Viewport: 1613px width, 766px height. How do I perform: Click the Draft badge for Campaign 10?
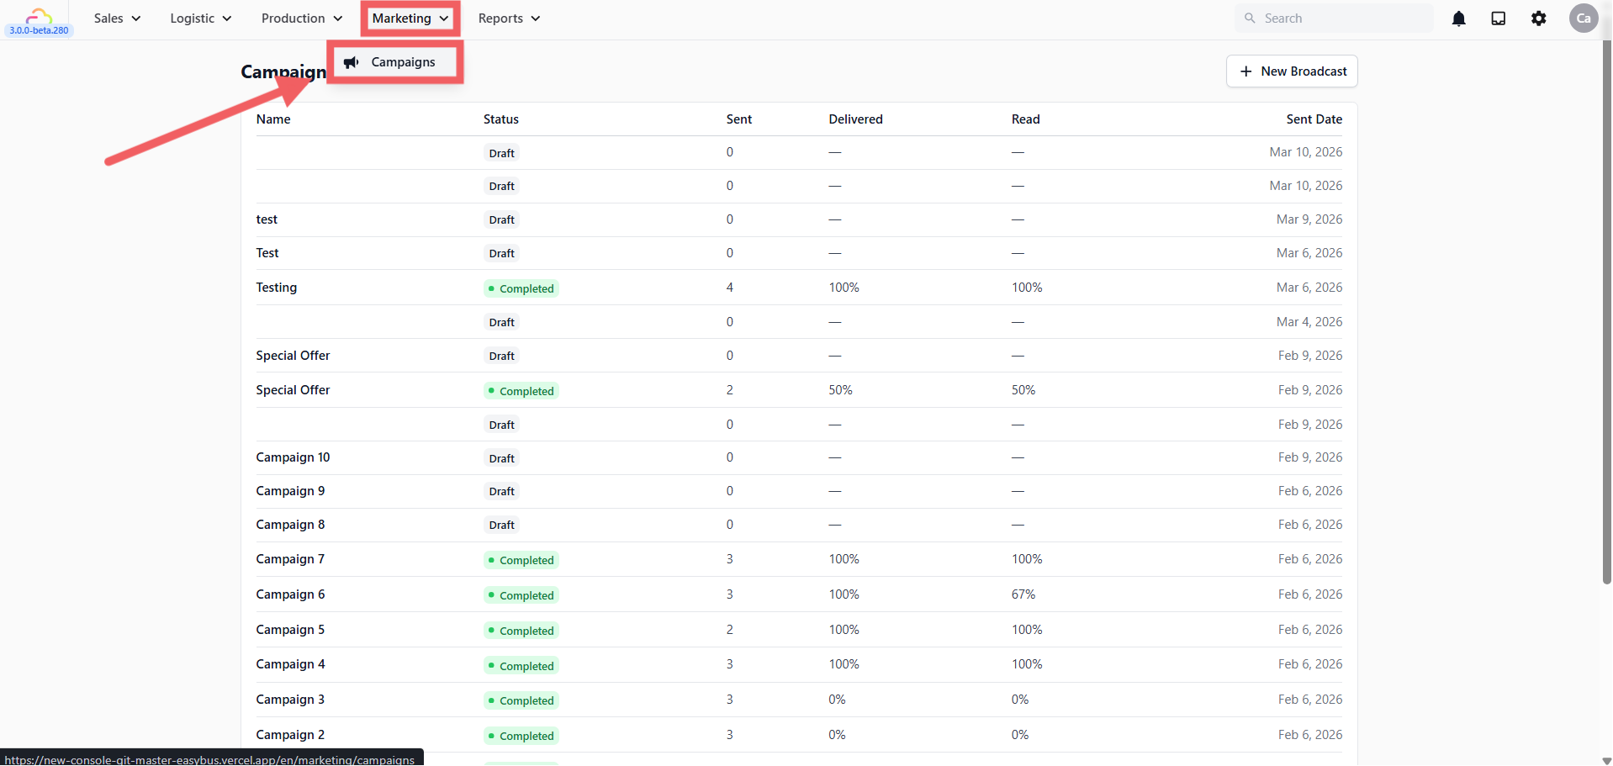[x=502, y=458]
